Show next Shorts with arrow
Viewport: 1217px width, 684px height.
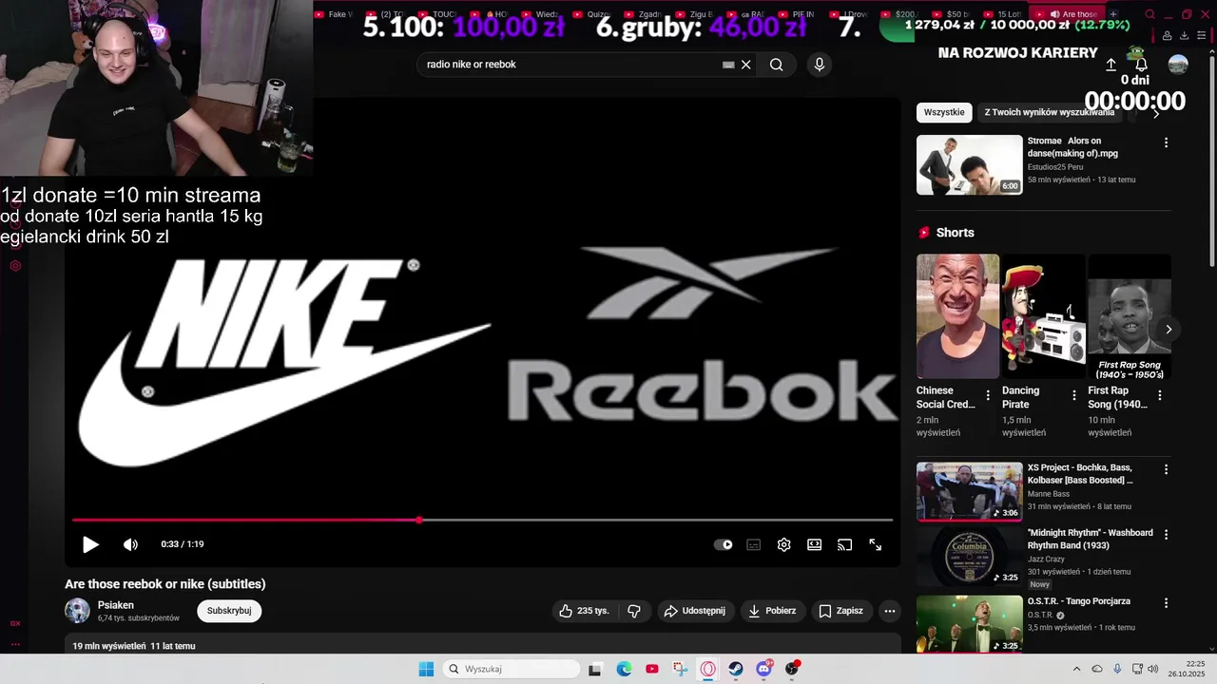1168,330
